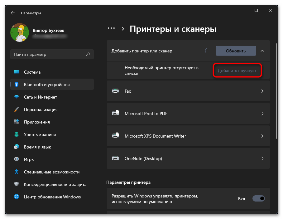Click the Microsoft Print to PDF name
283x219 pixels.
(x=146, y=114)
